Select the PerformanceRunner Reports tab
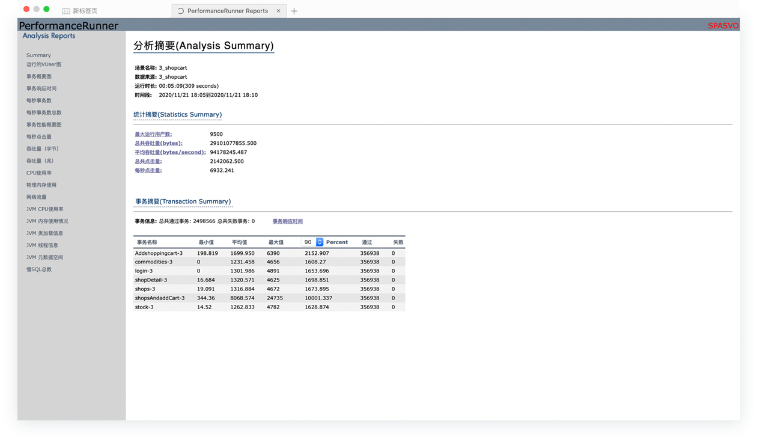757x445 pixels. 227,11
